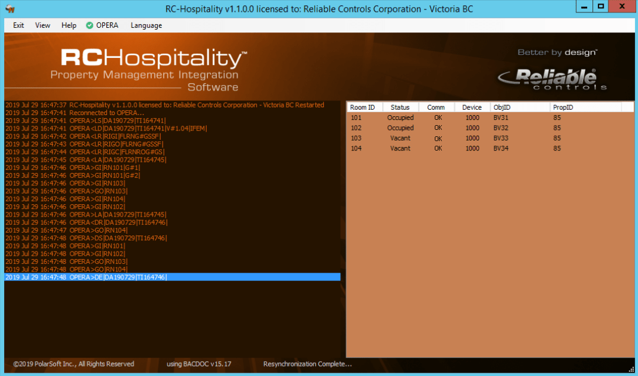Click object ID BV31
638x376 pixels.
(501, 117)
